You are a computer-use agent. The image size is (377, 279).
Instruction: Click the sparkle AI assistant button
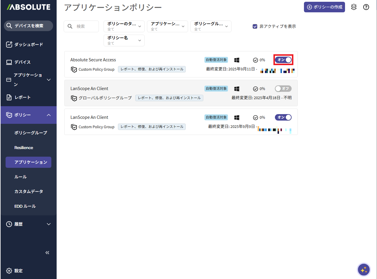364,270
